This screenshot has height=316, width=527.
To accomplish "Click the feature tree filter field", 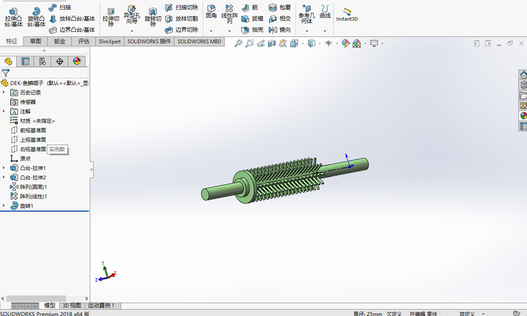I will (45, 73).
